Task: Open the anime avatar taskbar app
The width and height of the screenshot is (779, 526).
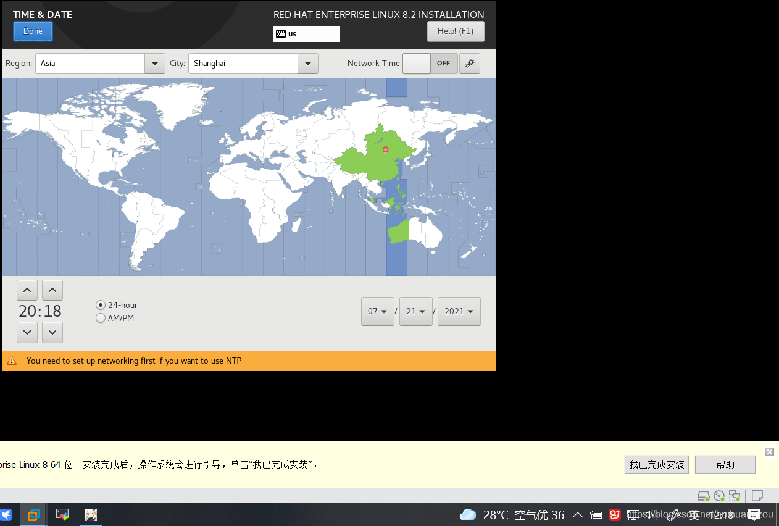Action: (91, 514)
